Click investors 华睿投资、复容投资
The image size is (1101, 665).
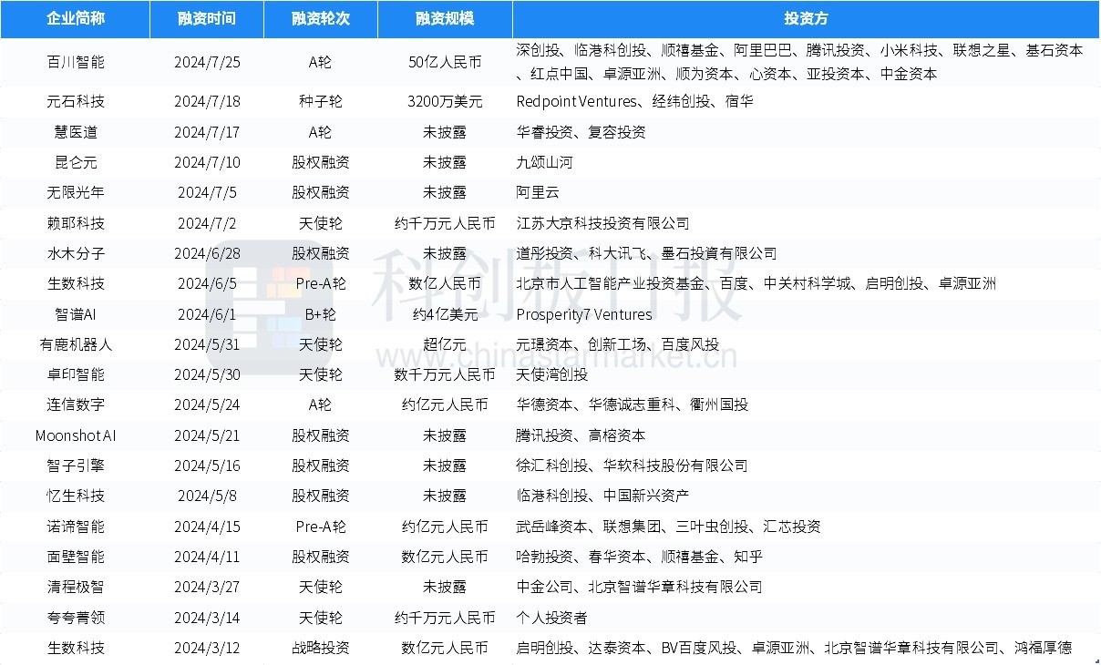581,132
